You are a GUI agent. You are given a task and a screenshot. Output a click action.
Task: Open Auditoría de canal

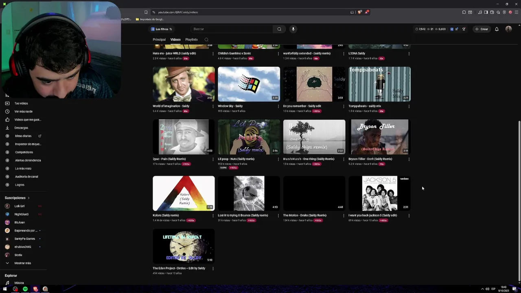26,177
